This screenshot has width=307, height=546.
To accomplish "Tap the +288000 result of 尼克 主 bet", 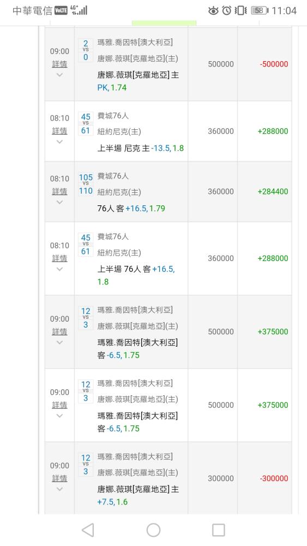I will point(273,131).
